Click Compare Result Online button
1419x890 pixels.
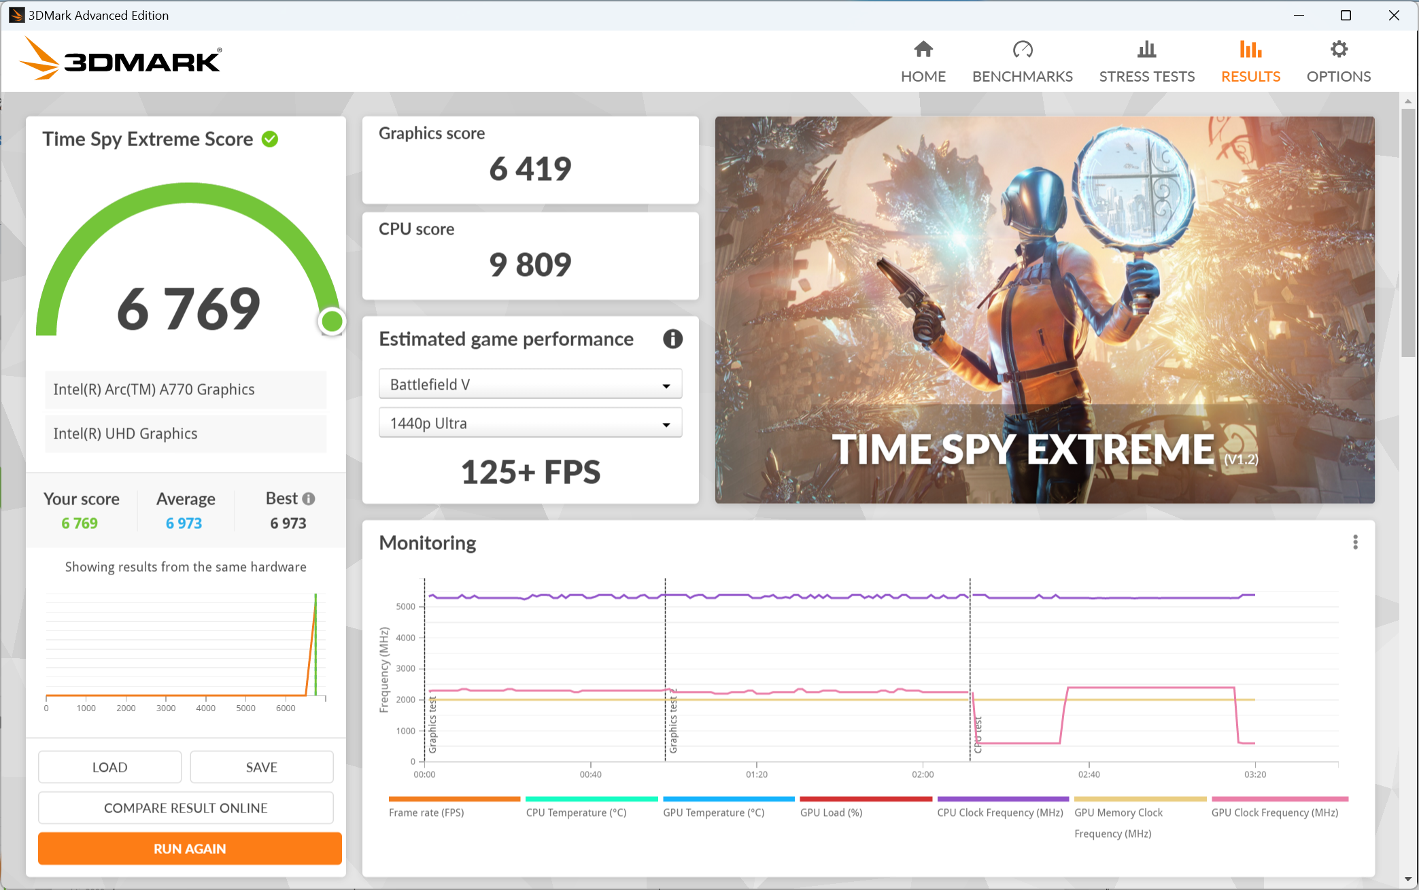186,808
